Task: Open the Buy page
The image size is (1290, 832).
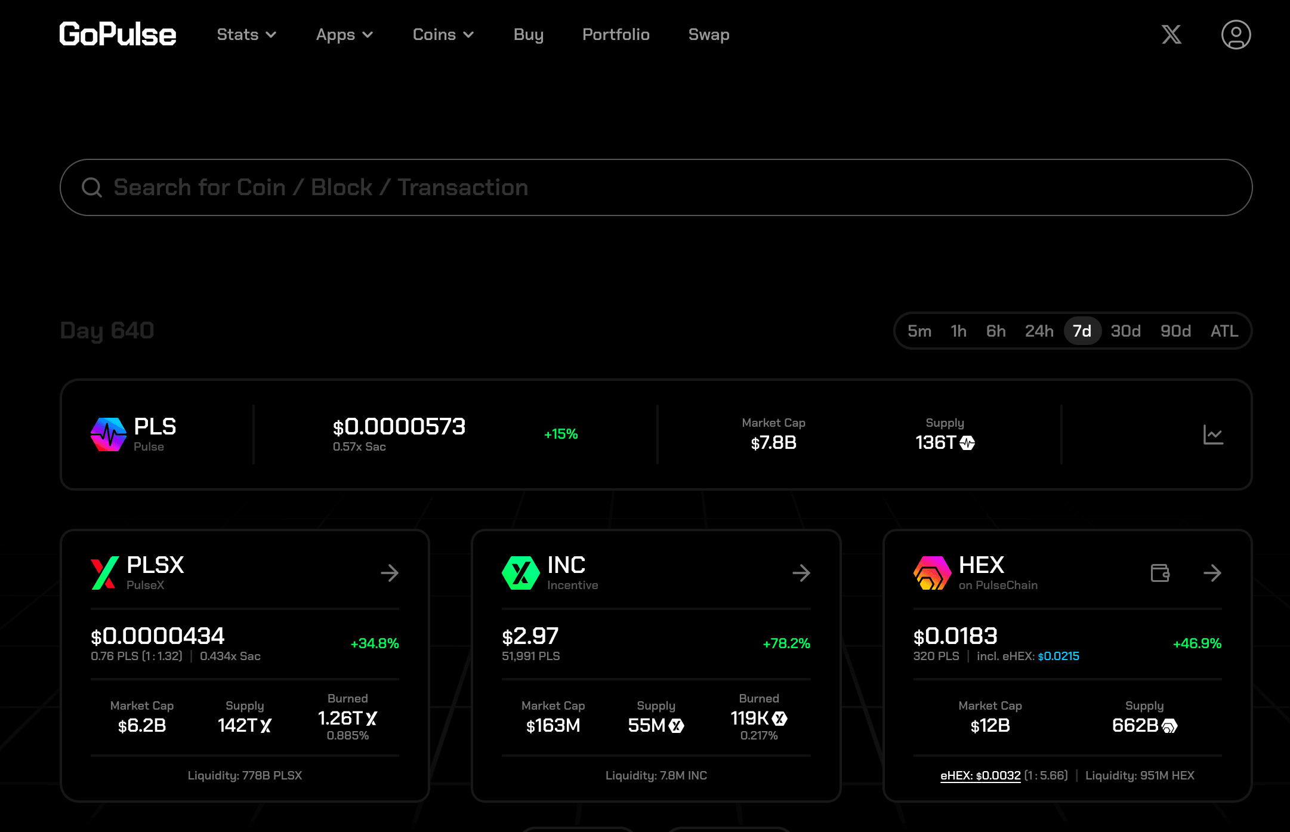Action: 529,35
